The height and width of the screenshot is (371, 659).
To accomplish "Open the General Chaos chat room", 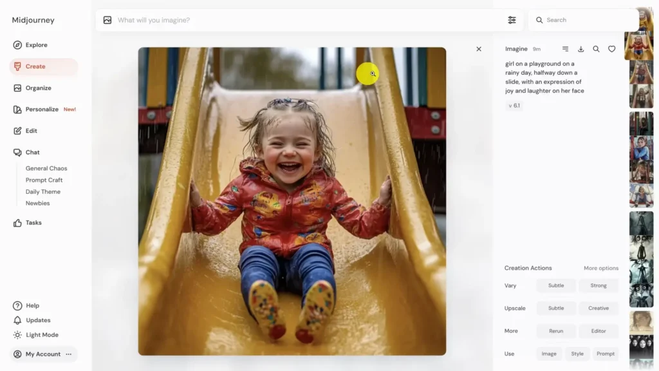I will click(46, 168).
